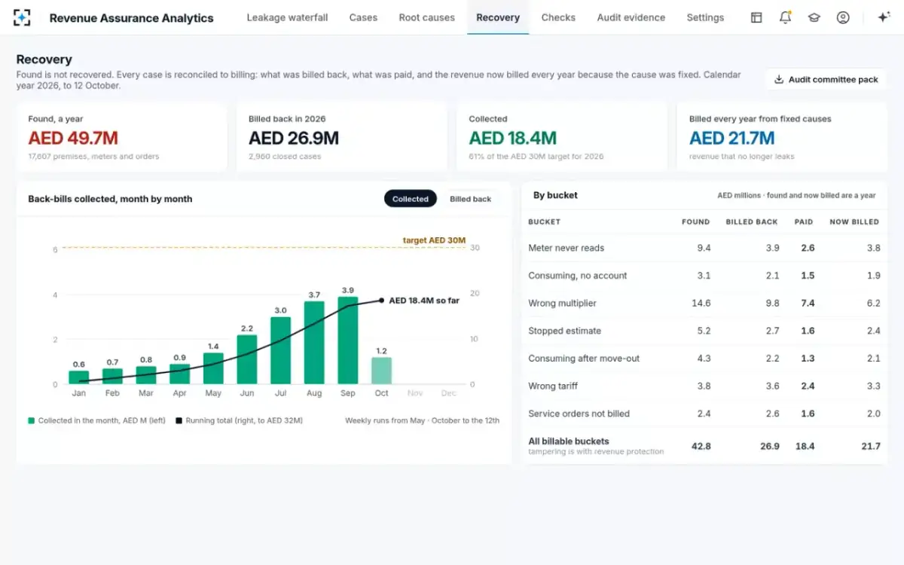Viewport: 904px width, 565px height.
Task: Click the 9.4 found value for Meter never reads
Action: tap(704, 248)
